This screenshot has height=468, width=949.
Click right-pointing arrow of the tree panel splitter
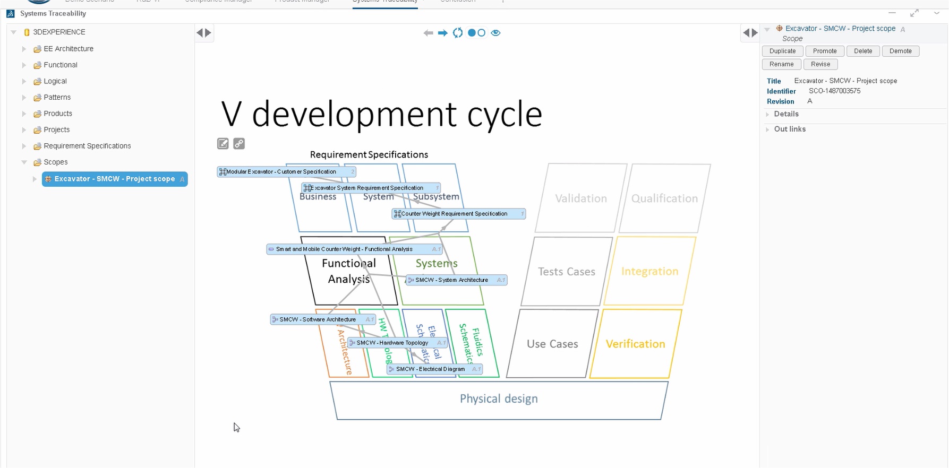click(x=208, y=33)
